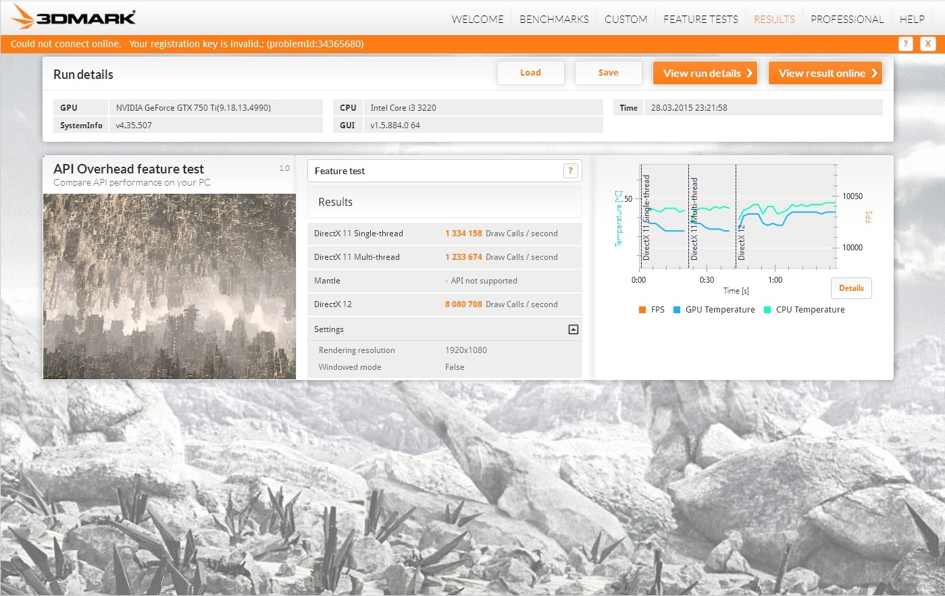Open the FEATURE TESTS tab
The height and width of the screenshot is (596, 945).
click(700, 19)
